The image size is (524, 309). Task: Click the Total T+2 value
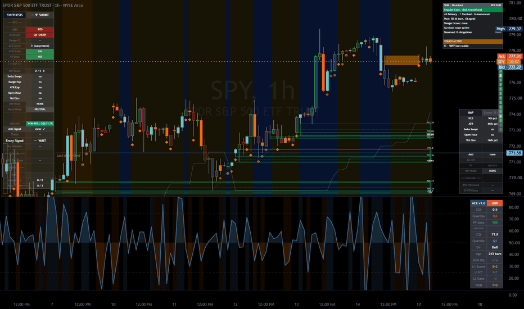point(495,285)
